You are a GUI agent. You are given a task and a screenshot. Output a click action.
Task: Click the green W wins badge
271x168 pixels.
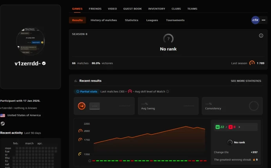[217, 127]
